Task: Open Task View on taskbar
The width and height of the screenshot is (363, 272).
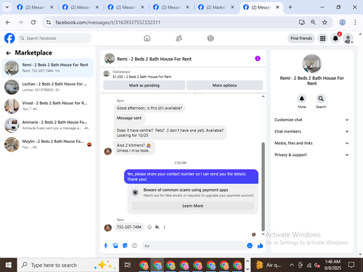Action: tap(128, 265)
